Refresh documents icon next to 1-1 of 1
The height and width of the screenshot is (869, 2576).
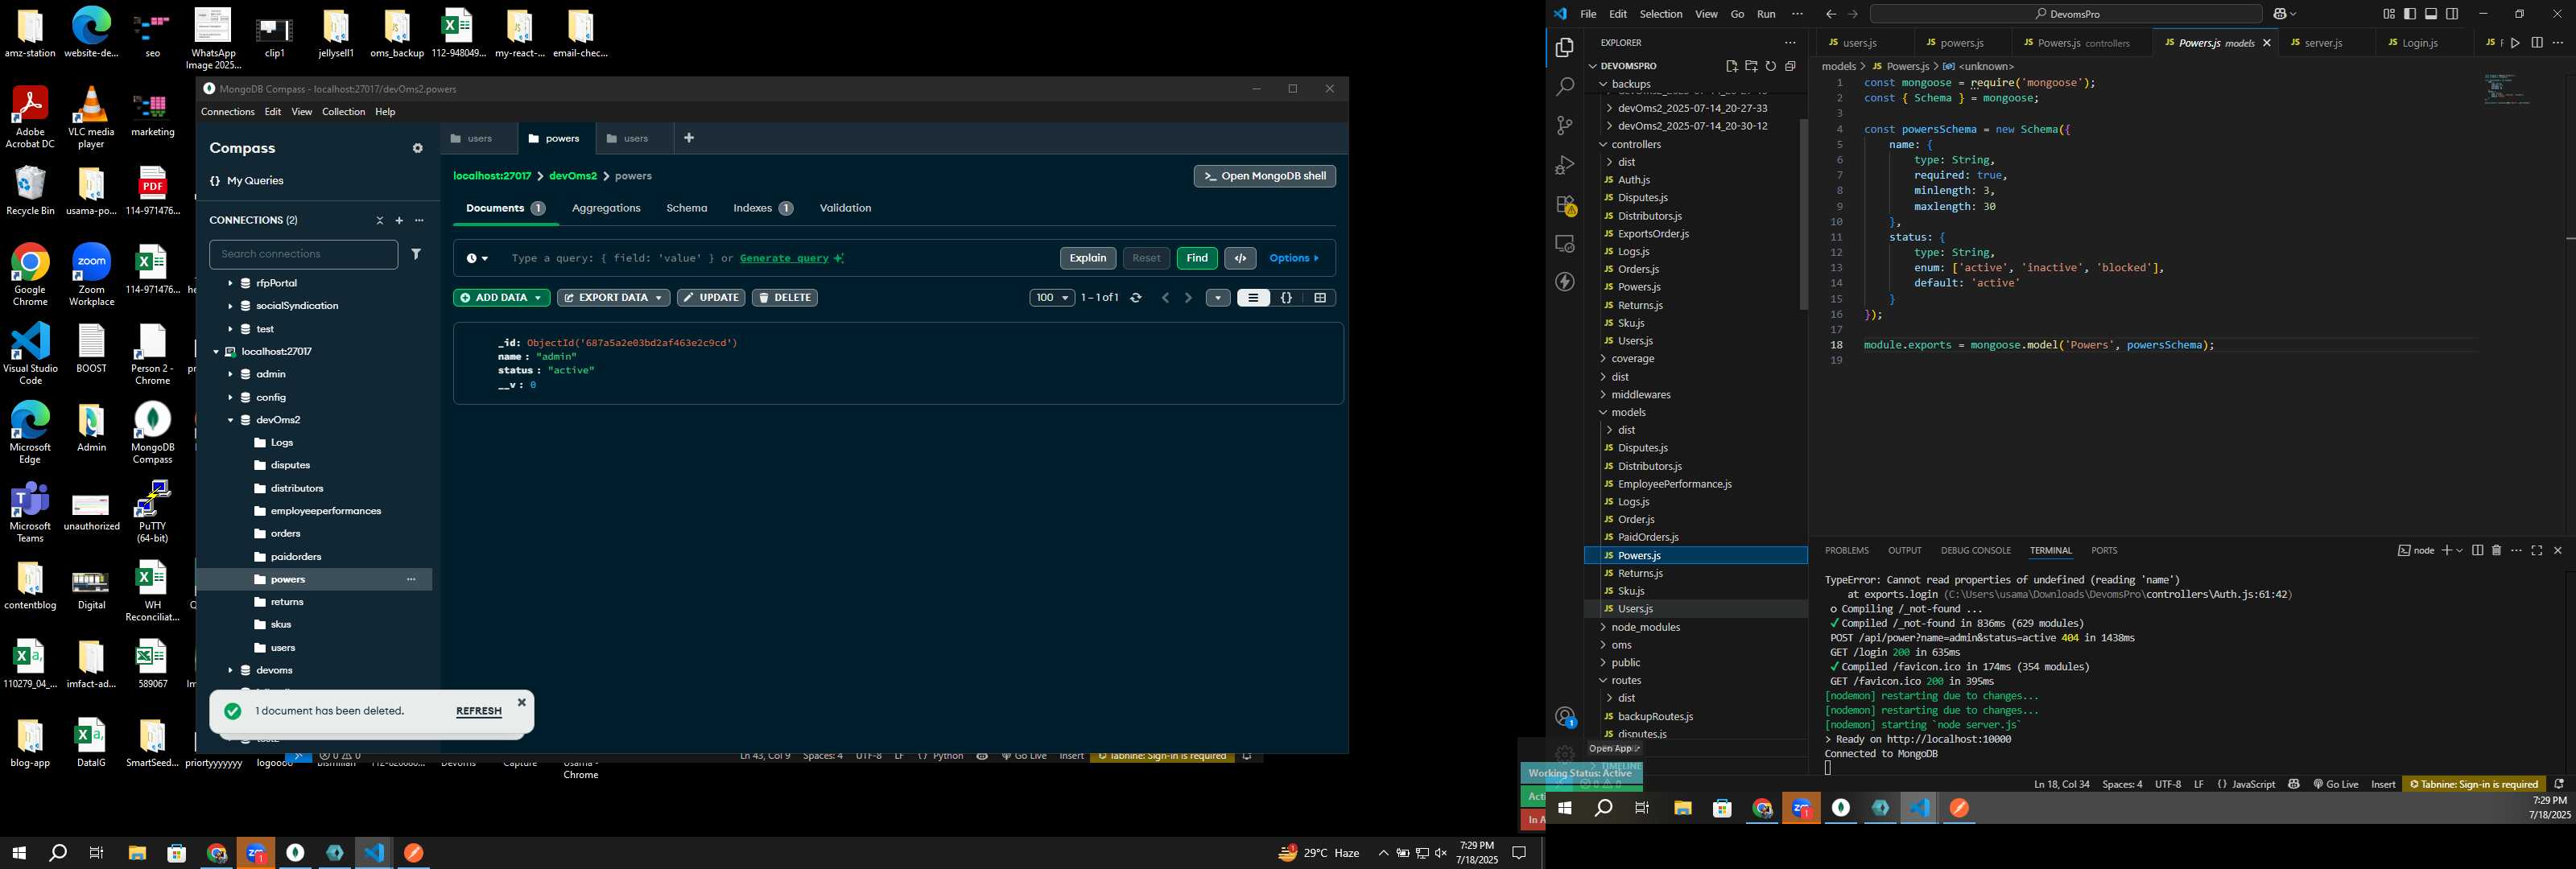coord(1136,298)
